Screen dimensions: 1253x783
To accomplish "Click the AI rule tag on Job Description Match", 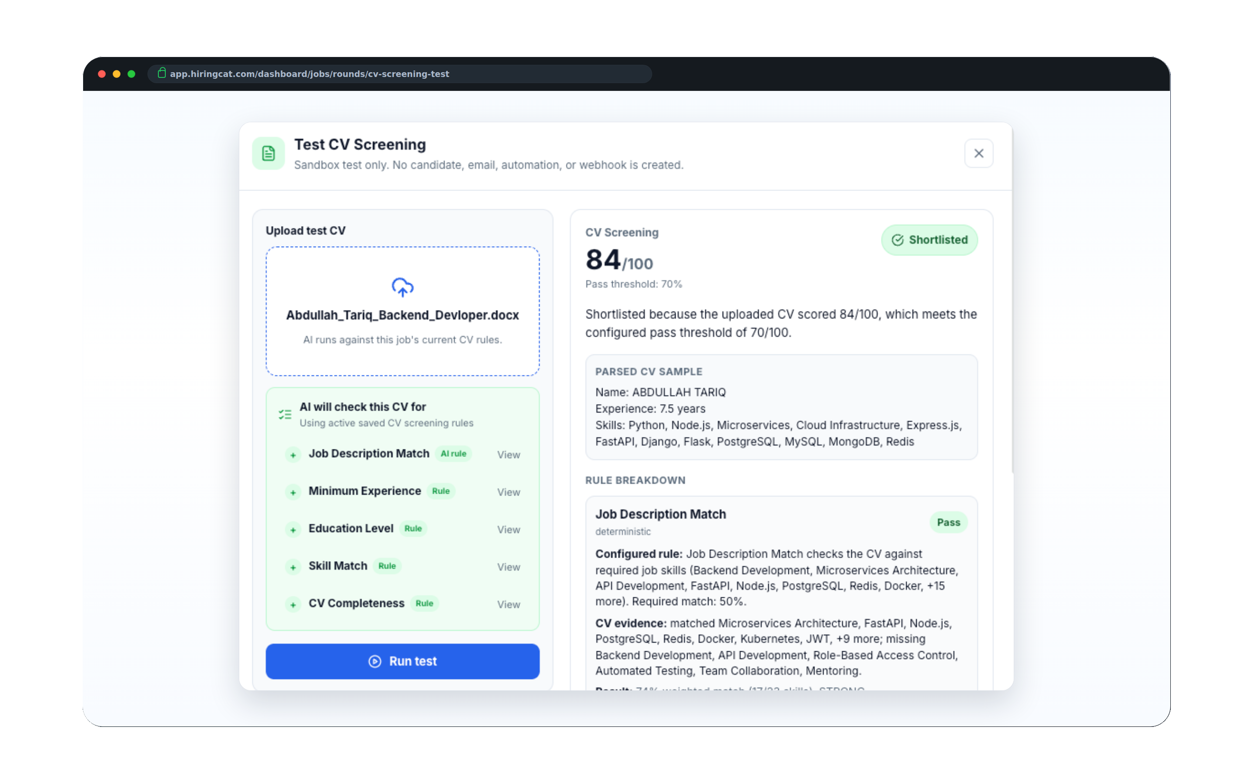I will (453, 454).
